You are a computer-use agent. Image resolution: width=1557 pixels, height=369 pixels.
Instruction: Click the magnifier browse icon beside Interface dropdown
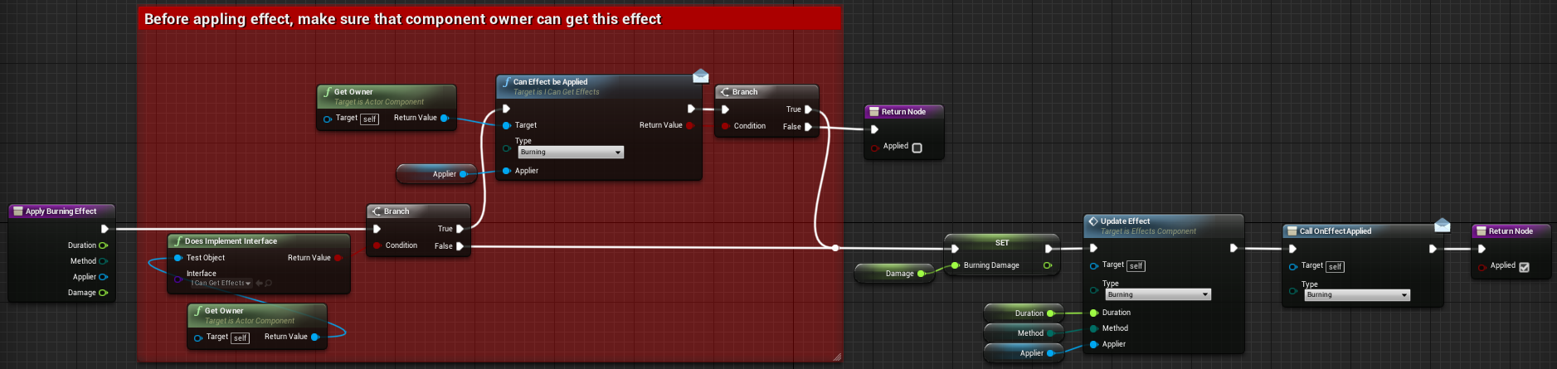click(269, 284)
